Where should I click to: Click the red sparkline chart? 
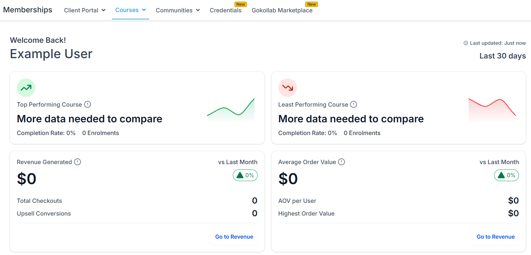coord(492,110)
